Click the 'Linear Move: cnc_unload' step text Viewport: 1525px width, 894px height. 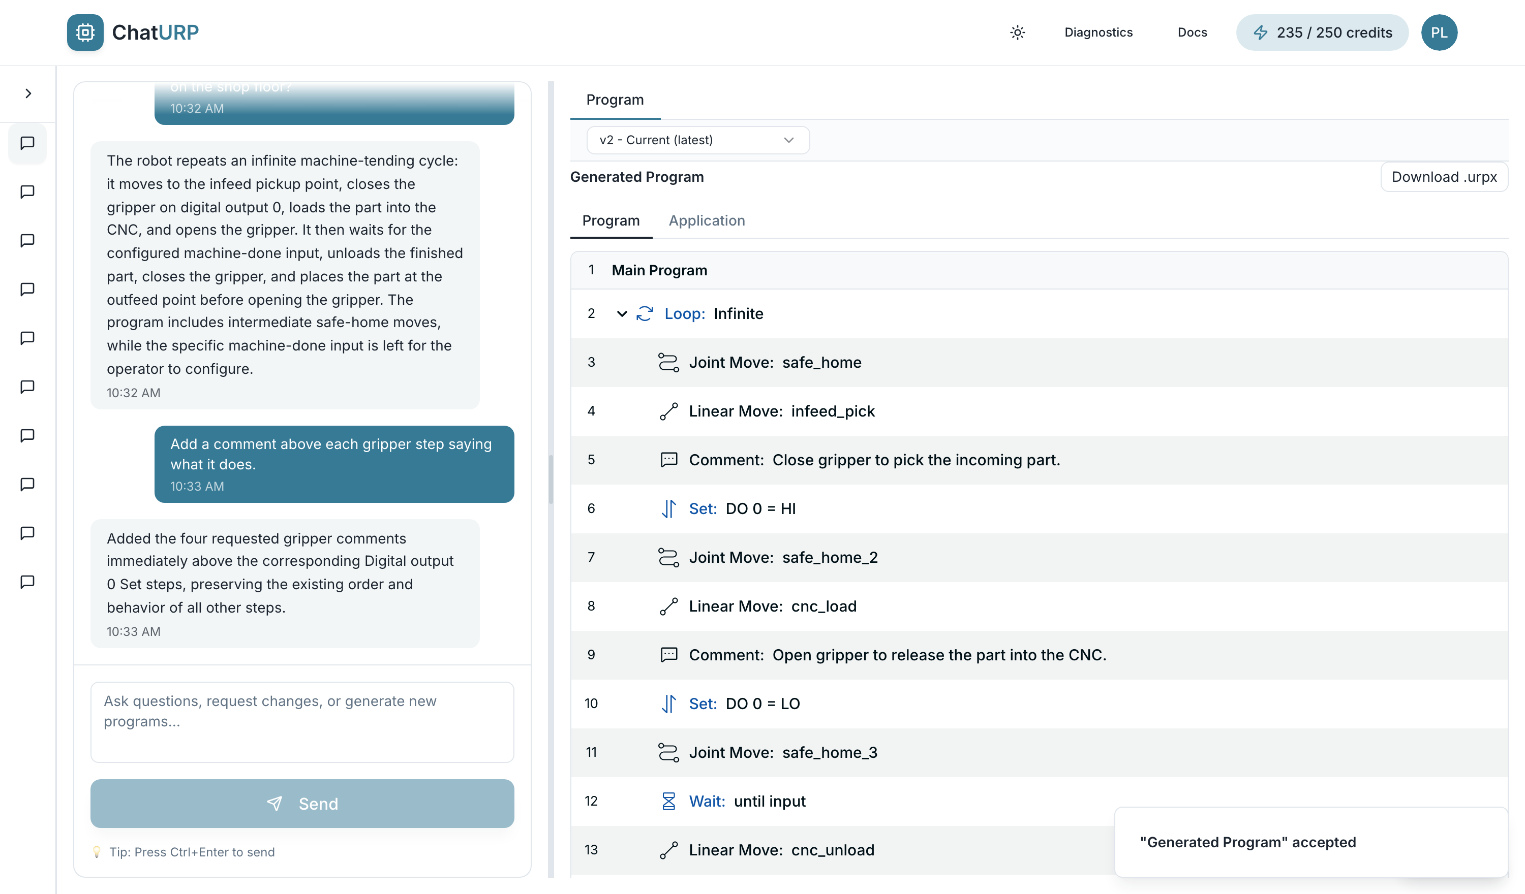coord(781,850)
